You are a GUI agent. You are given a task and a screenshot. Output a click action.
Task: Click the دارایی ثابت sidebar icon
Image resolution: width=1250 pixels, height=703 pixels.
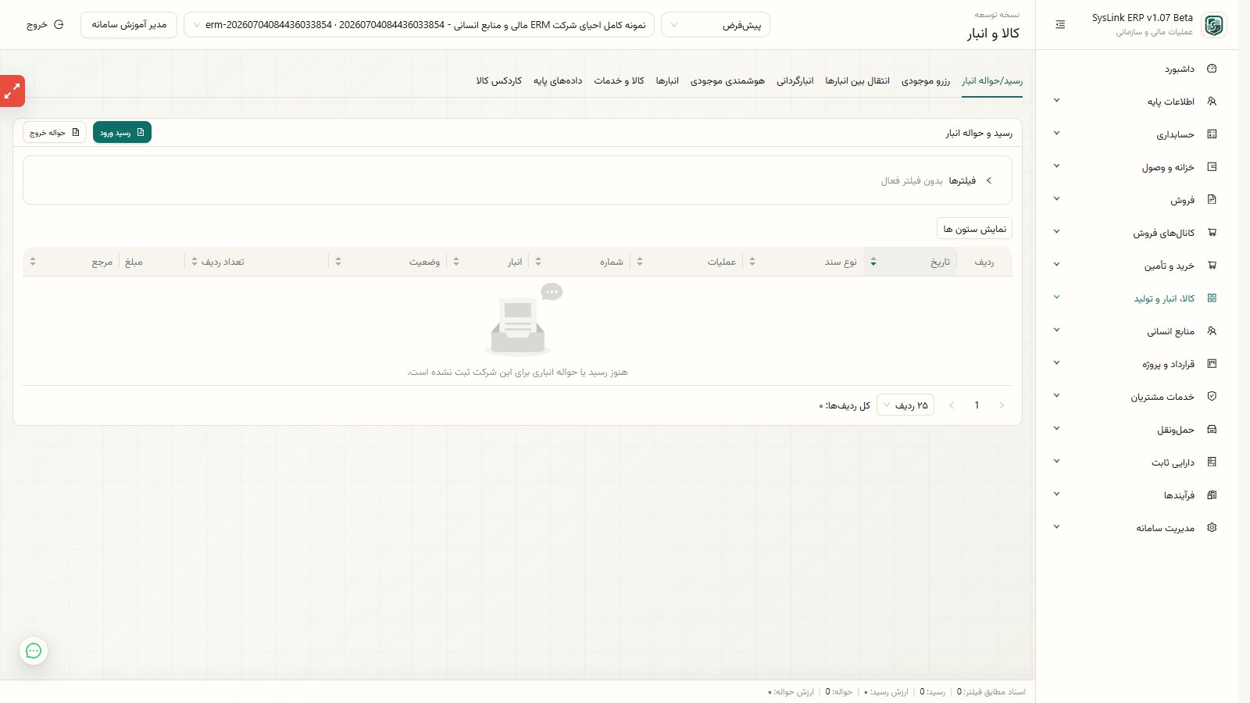point(1212,462)
